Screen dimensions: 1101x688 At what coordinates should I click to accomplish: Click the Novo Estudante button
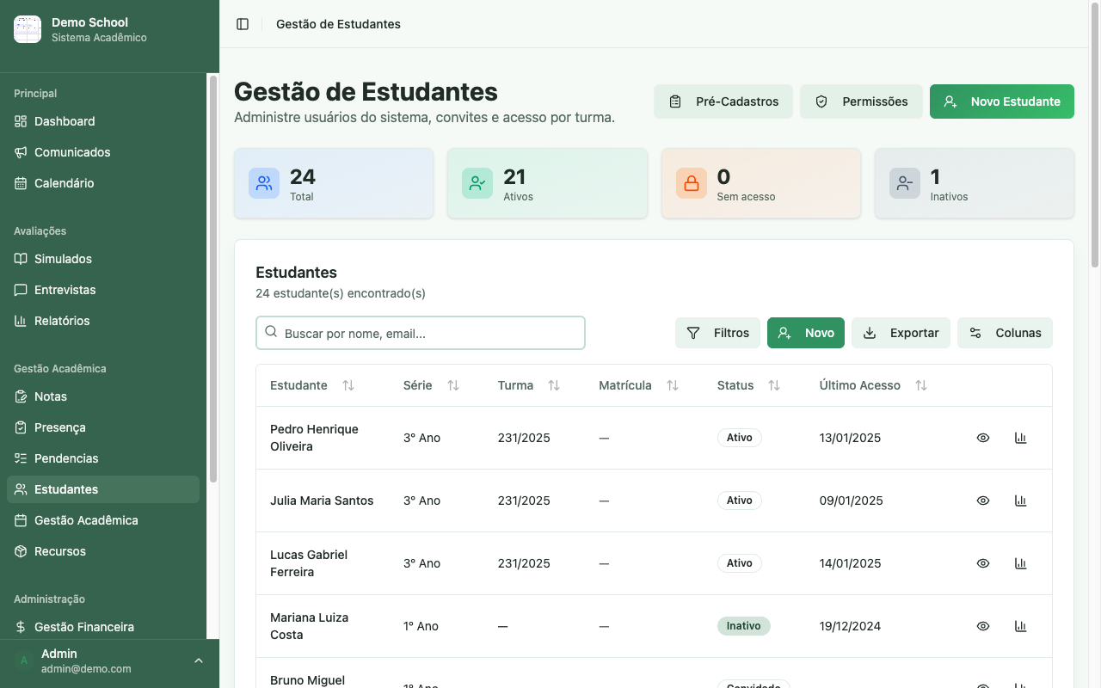click(1002, 101)
